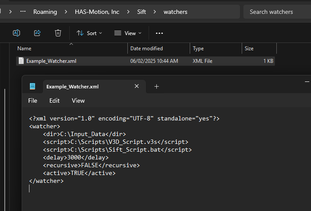311x211 pixels.
Task: Click the Sift_Script.bat script line
Action: tap(117, 150)
